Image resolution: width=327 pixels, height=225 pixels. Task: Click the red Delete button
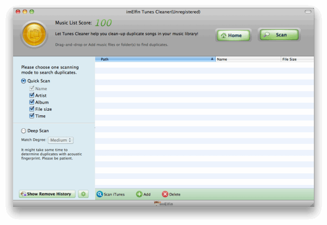coord(171,194)
